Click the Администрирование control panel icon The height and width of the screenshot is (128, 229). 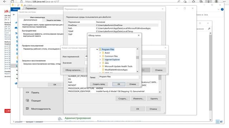coord(60,119)
